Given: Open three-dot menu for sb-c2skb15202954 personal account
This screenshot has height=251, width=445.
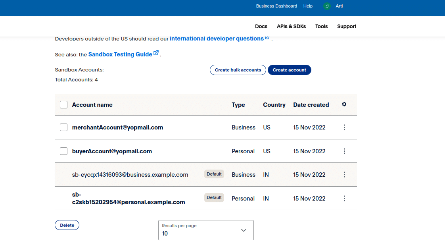Looking at the screenshot, I should pos(344,199).
